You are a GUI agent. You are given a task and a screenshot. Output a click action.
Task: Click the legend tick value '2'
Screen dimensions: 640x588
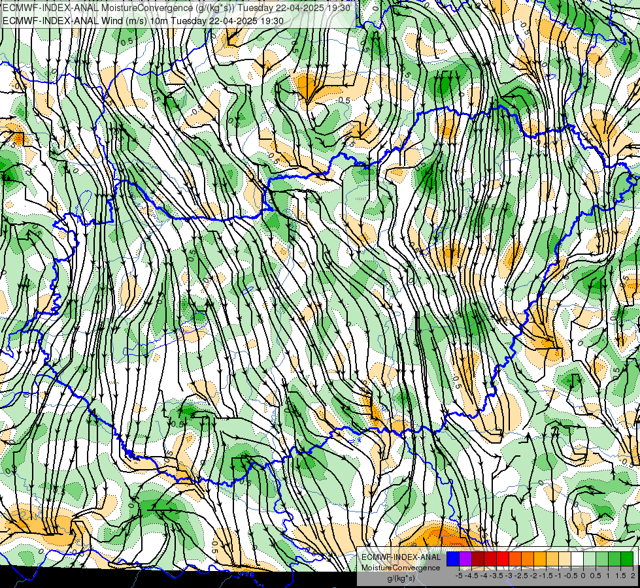coord(633,576)
